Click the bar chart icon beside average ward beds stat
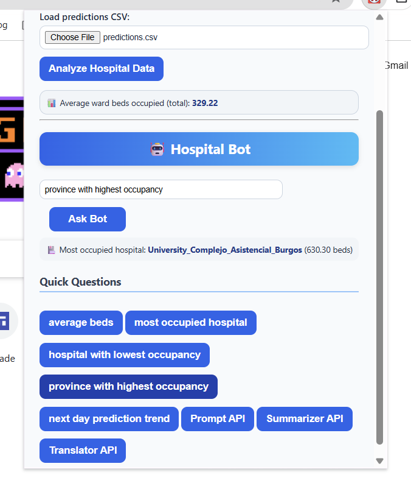Image resolution: width=411 pixels, height=500 pixels. point(52,102)
